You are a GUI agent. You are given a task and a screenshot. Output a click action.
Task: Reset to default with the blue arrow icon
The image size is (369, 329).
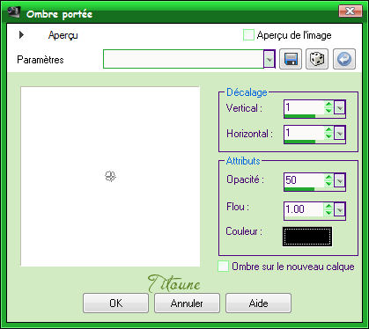coord(344,59)
